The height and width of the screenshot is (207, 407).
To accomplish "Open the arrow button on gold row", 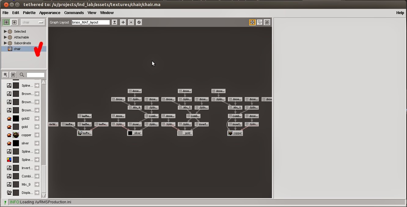I will pos(37,127).
